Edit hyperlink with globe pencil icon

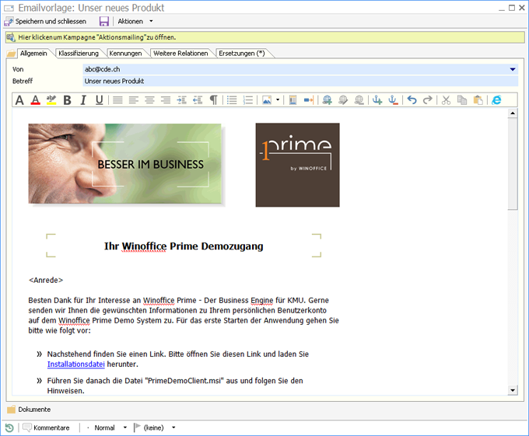343,100
